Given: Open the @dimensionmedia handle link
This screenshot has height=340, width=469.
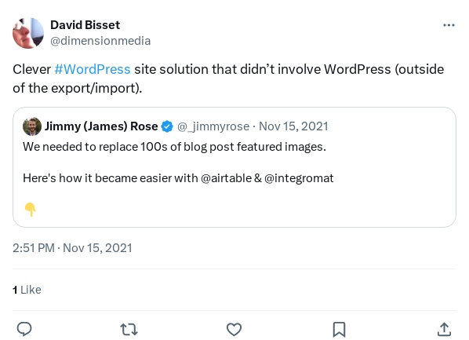Looking at the screenshot, I should (x=100, y=41).
